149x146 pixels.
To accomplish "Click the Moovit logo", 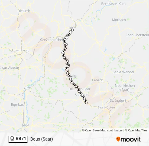I will 128,139.
